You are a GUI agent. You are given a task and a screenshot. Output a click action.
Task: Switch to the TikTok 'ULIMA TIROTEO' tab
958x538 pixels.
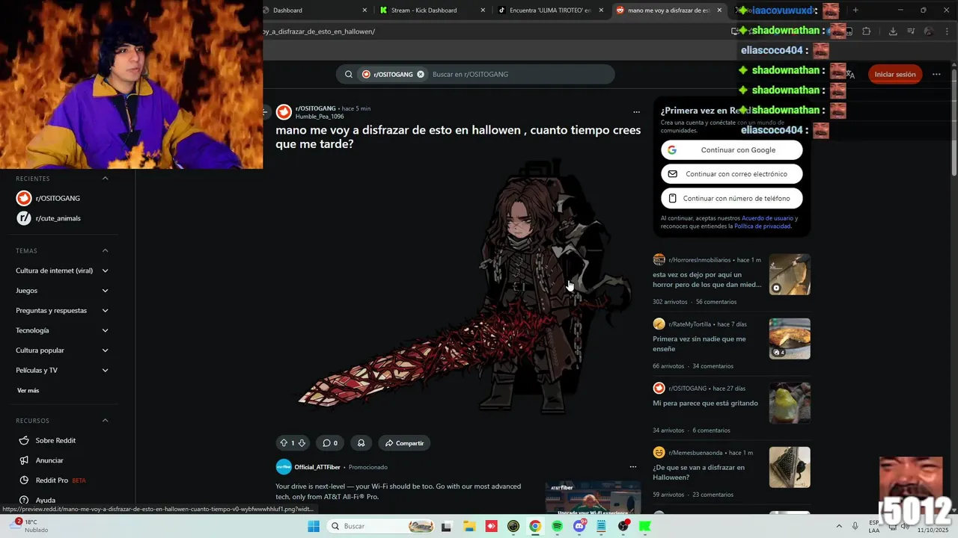[x=550, y=10]
